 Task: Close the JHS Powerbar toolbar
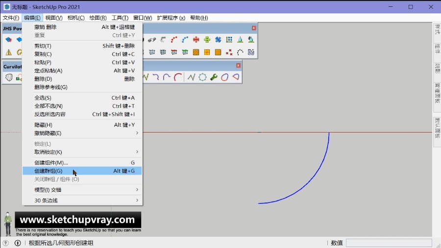click(254, 28)
